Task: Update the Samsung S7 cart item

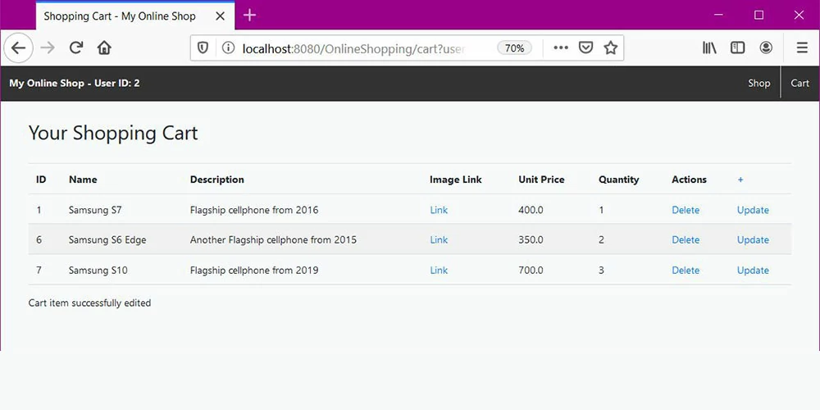Action: (753, 210)
